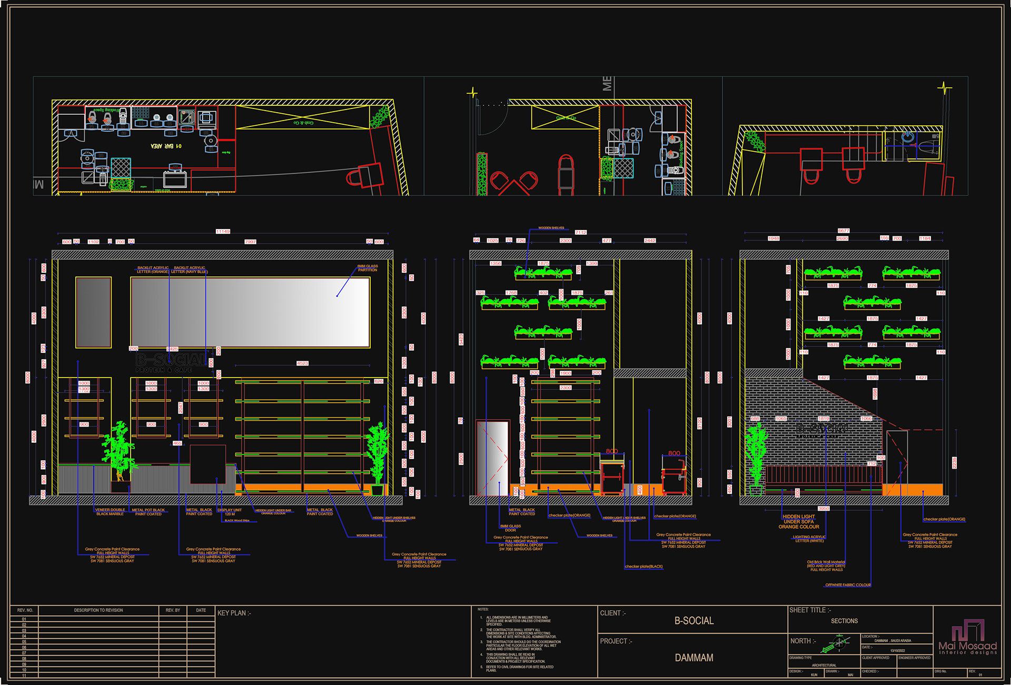This screenshot has height=685, width=1011.
Task: Click the 'KEY PLAN :-' label
Action: click(x=234, y=613)
